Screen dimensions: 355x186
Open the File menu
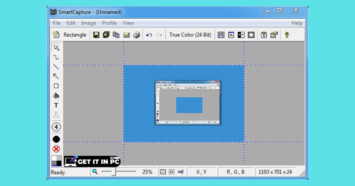57,23
